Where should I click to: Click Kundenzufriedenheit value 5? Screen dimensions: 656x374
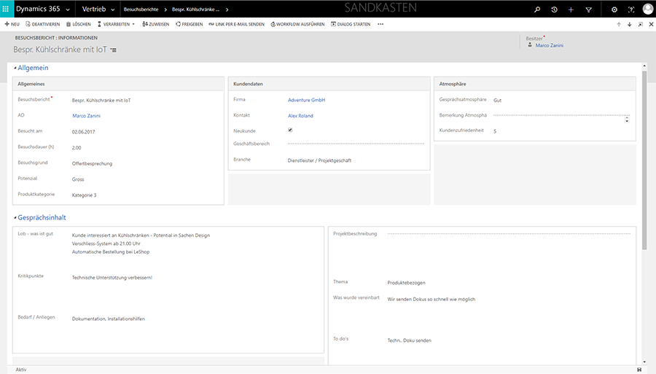pyautogui.click(x=495, y=131)
